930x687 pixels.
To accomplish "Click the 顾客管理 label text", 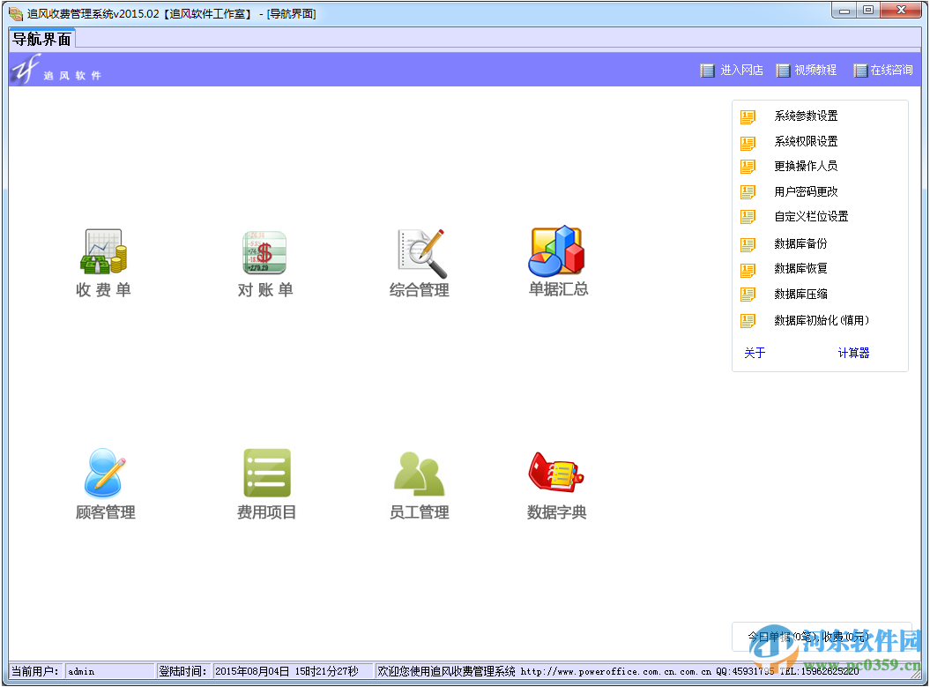I will [106, 512].
